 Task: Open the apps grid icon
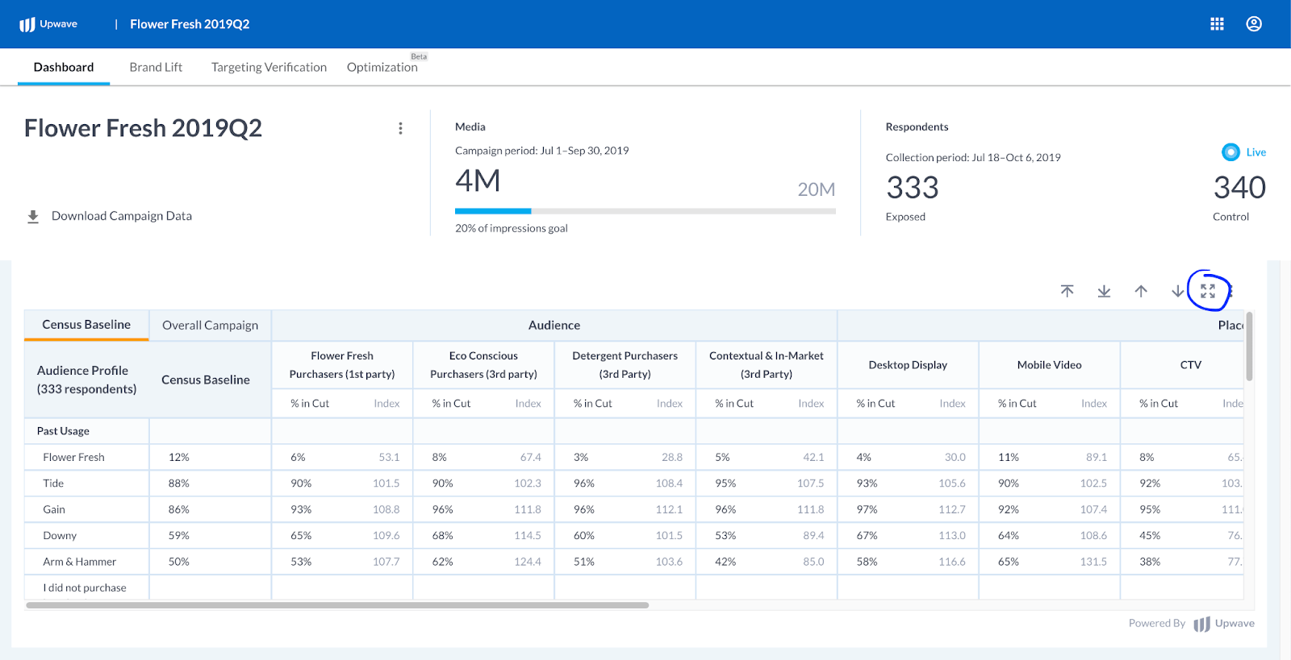[1217, 24]
